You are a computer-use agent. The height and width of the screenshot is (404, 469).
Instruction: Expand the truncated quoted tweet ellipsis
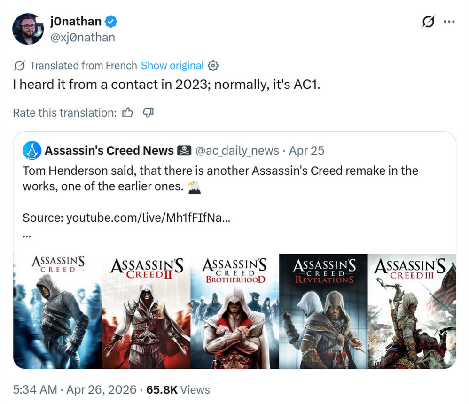27,236
